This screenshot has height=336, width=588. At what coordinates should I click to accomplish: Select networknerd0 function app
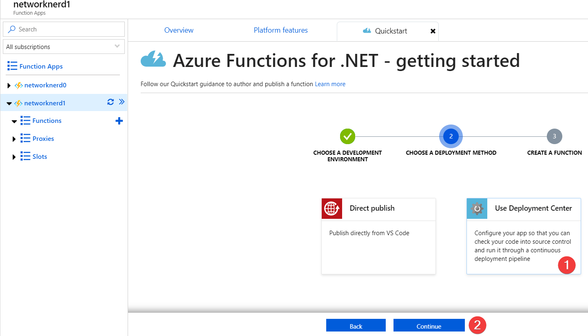[45, 85]
